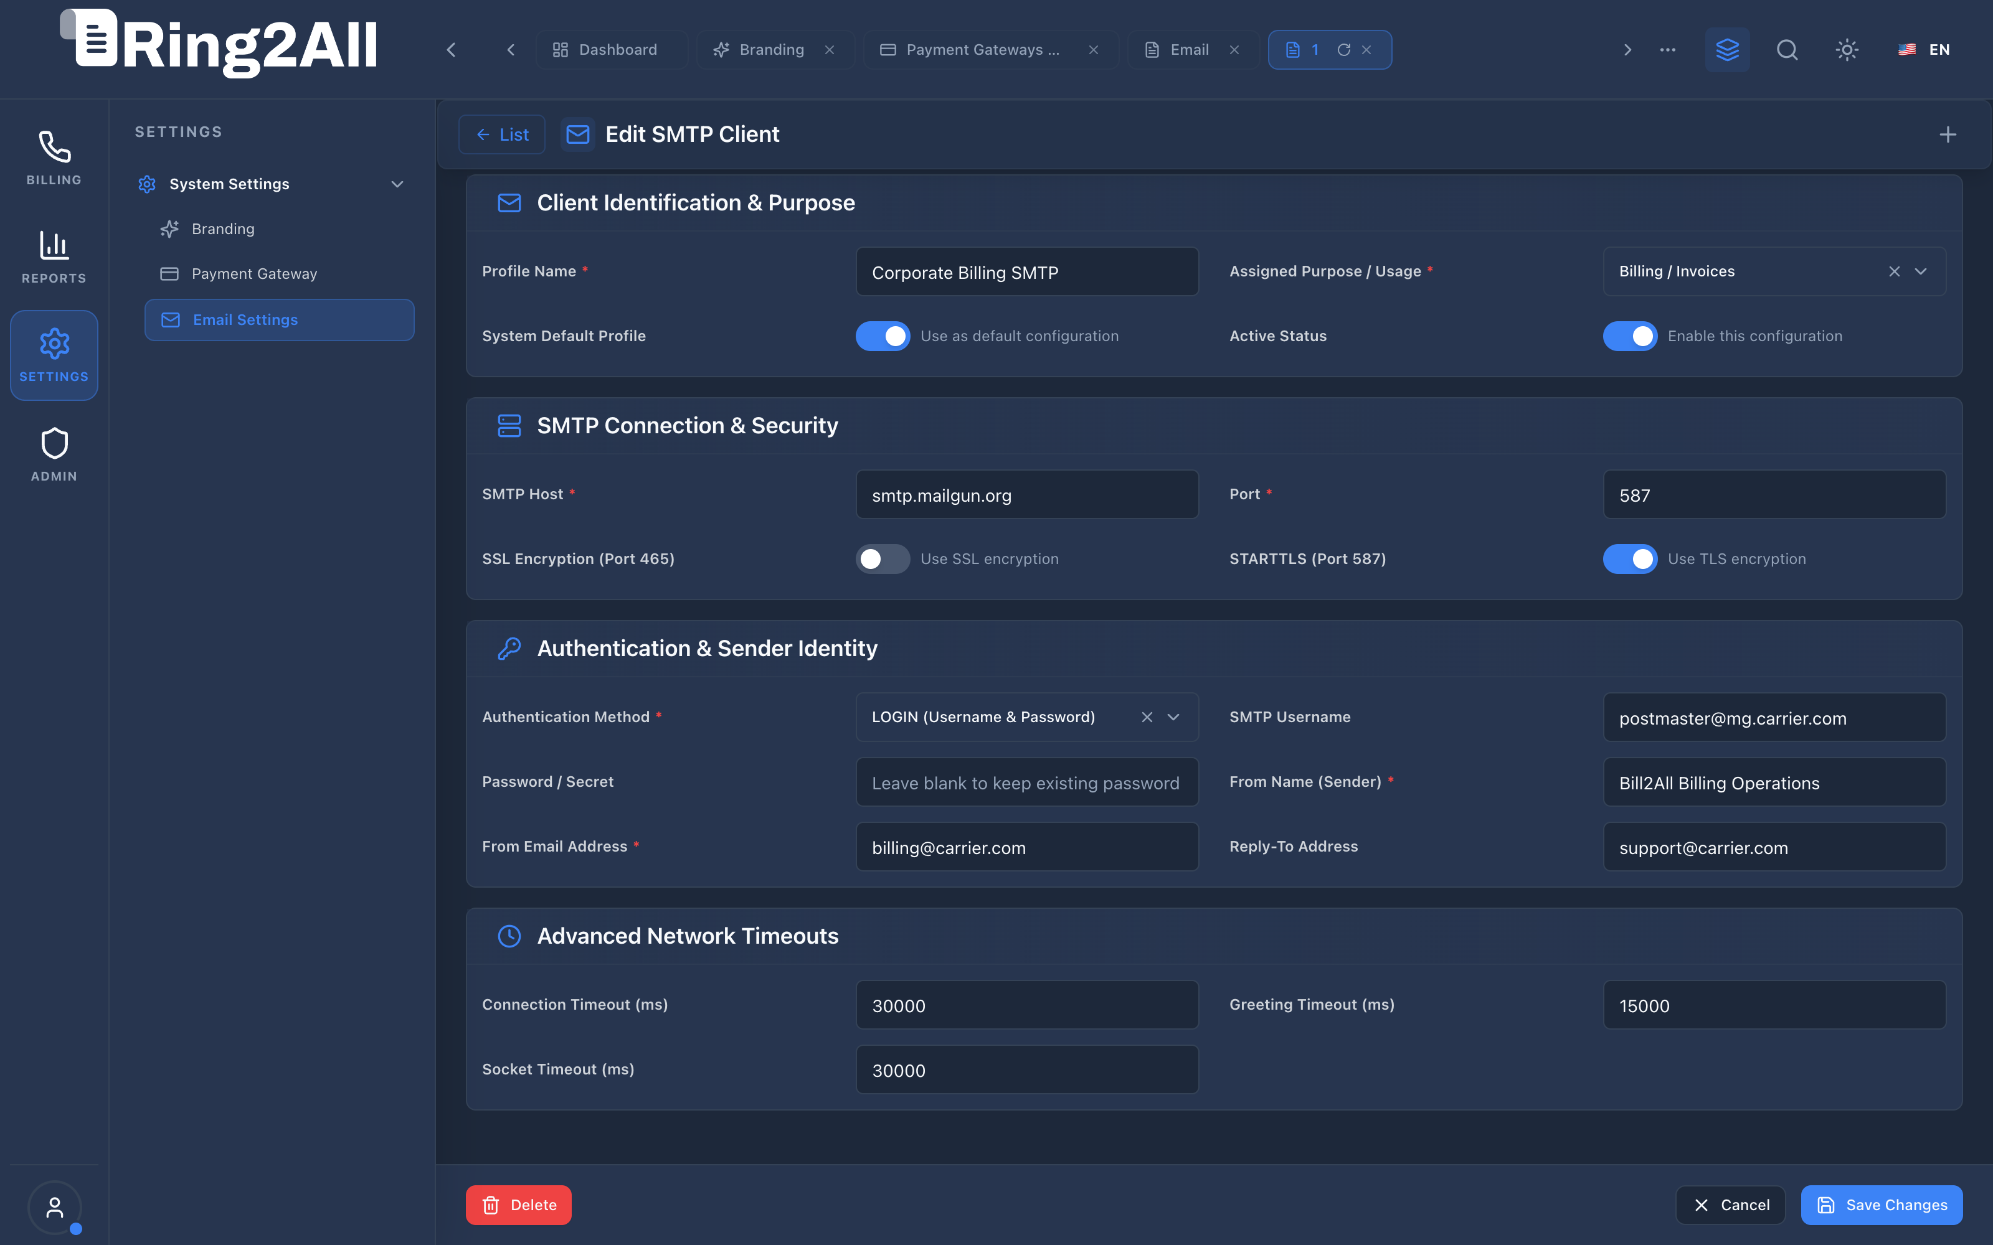The image size is (1993, 1245).
Task: Click the Reply-To Address field
Action: [1774, 847]
